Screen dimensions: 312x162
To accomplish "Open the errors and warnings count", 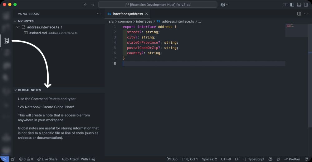I will pyautogui.click(x=26, y=159).
